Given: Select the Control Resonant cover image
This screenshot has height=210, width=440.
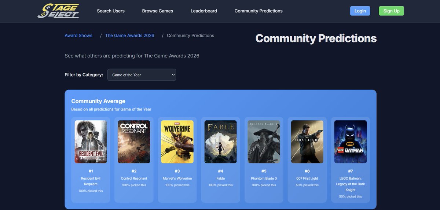Looking at the screenshot, I should point(134,142).
